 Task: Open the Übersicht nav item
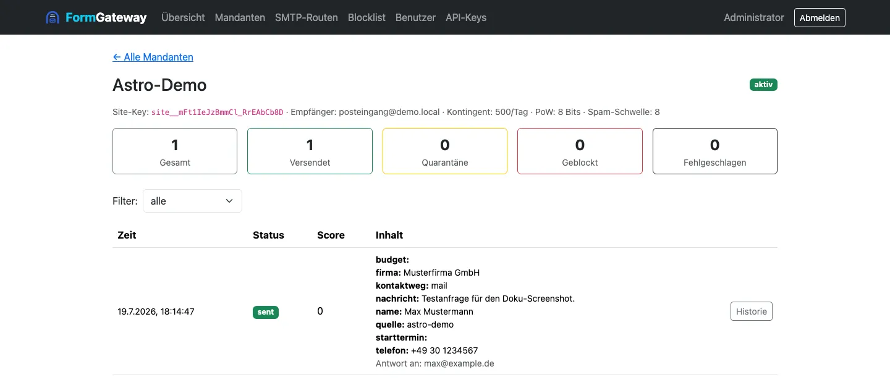pos(183,17)
